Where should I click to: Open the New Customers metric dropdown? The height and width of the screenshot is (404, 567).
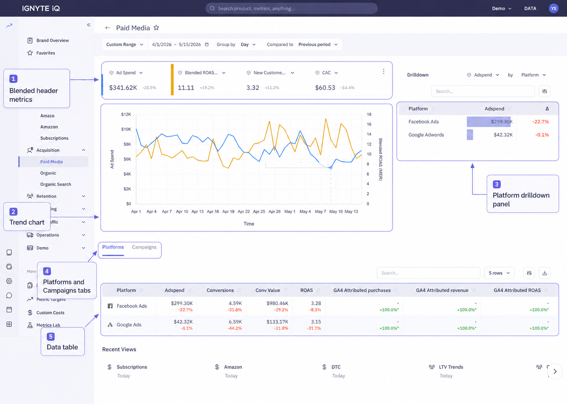pyautogui.click(x=270, y=73)
